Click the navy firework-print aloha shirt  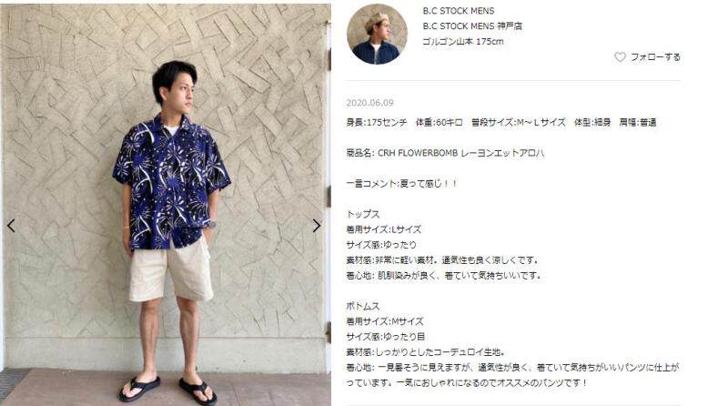pos(171,181)
